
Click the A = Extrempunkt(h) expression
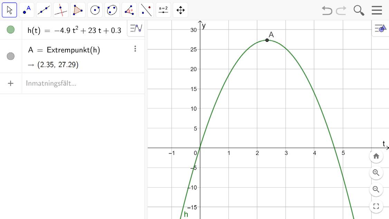click(64, 50)
